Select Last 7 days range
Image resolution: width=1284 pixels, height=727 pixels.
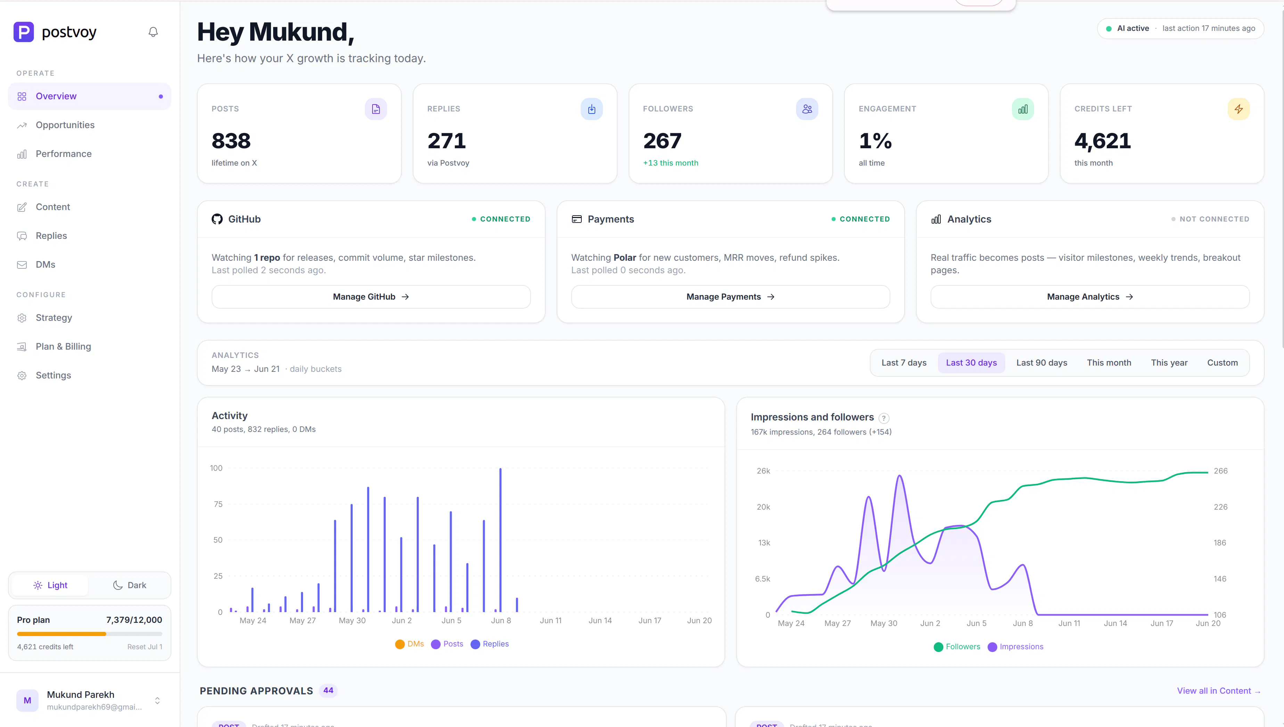click(904, 363)
